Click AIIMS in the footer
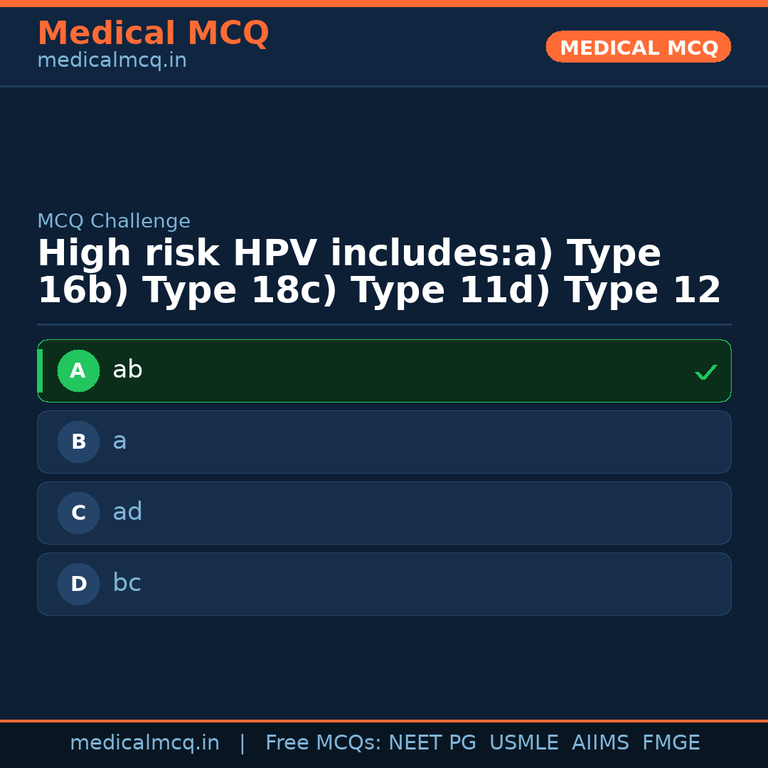This screenshot has width=768, height=768. [x=600, y=743]
